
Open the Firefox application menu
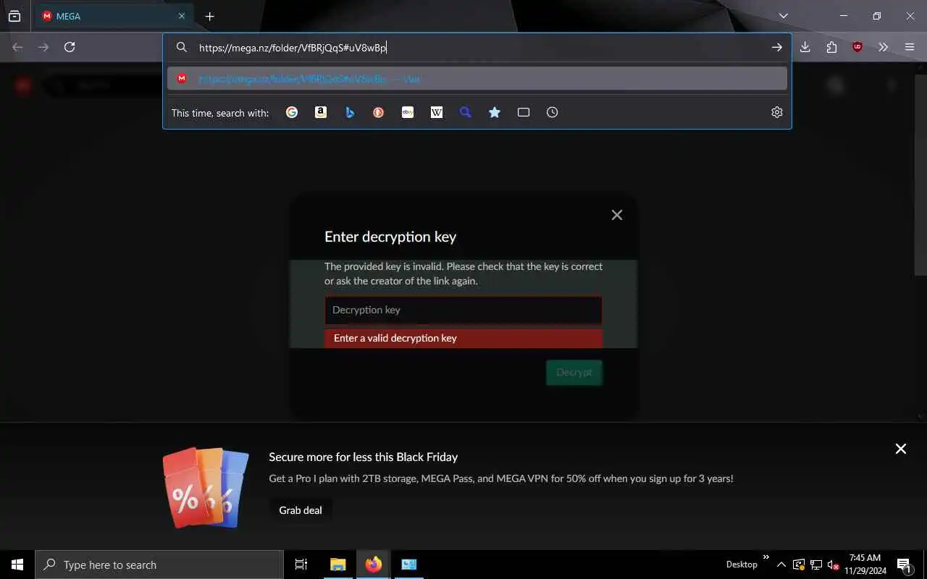(910, 47)
